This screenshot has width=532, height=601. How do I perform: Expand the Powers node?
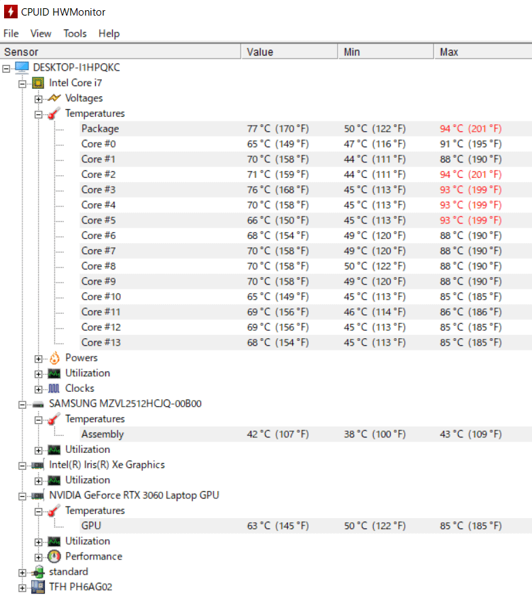pos(38,359)
